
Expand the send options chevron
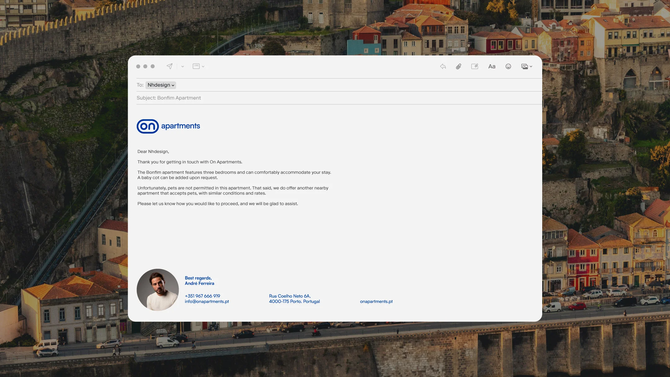182,67
